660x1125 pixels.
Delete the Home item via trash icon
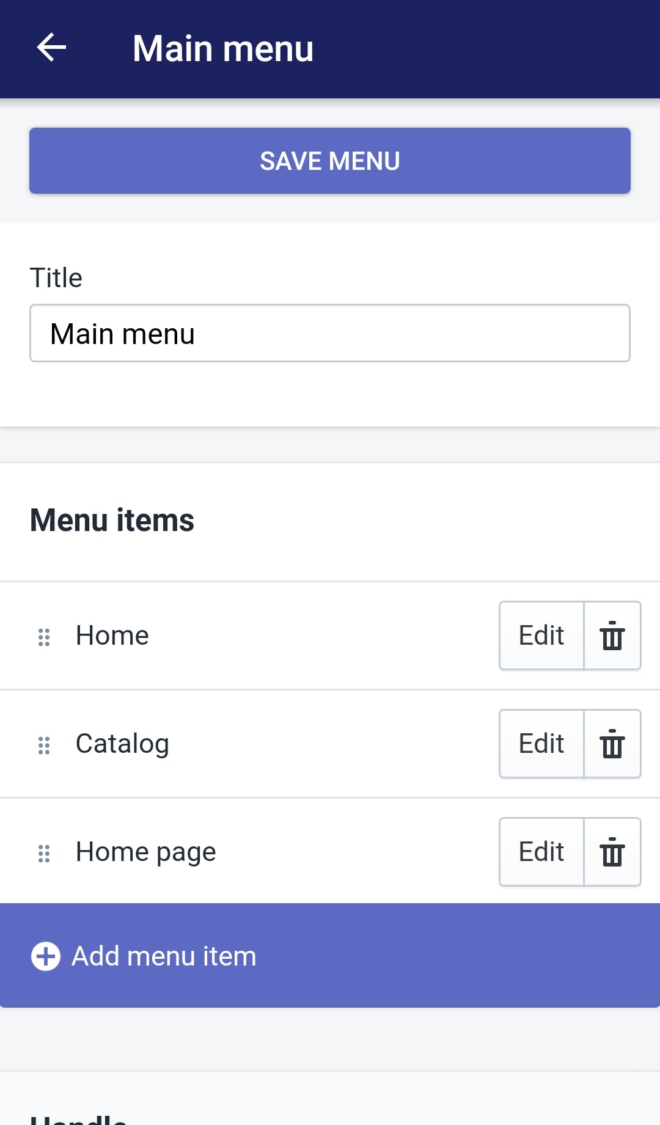tap(612, 636)
